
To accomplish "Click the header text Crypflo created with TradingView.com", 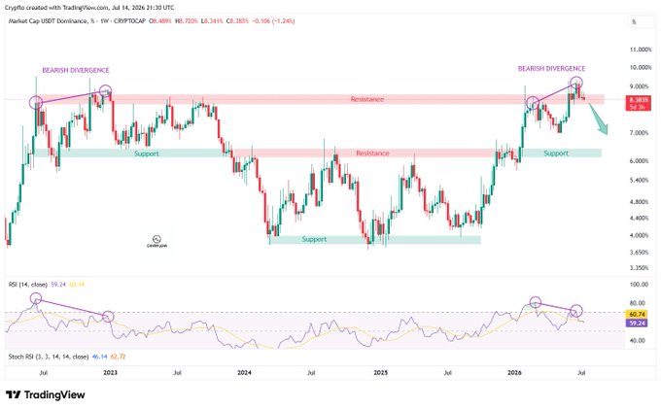I will click(x=56, y=8).
